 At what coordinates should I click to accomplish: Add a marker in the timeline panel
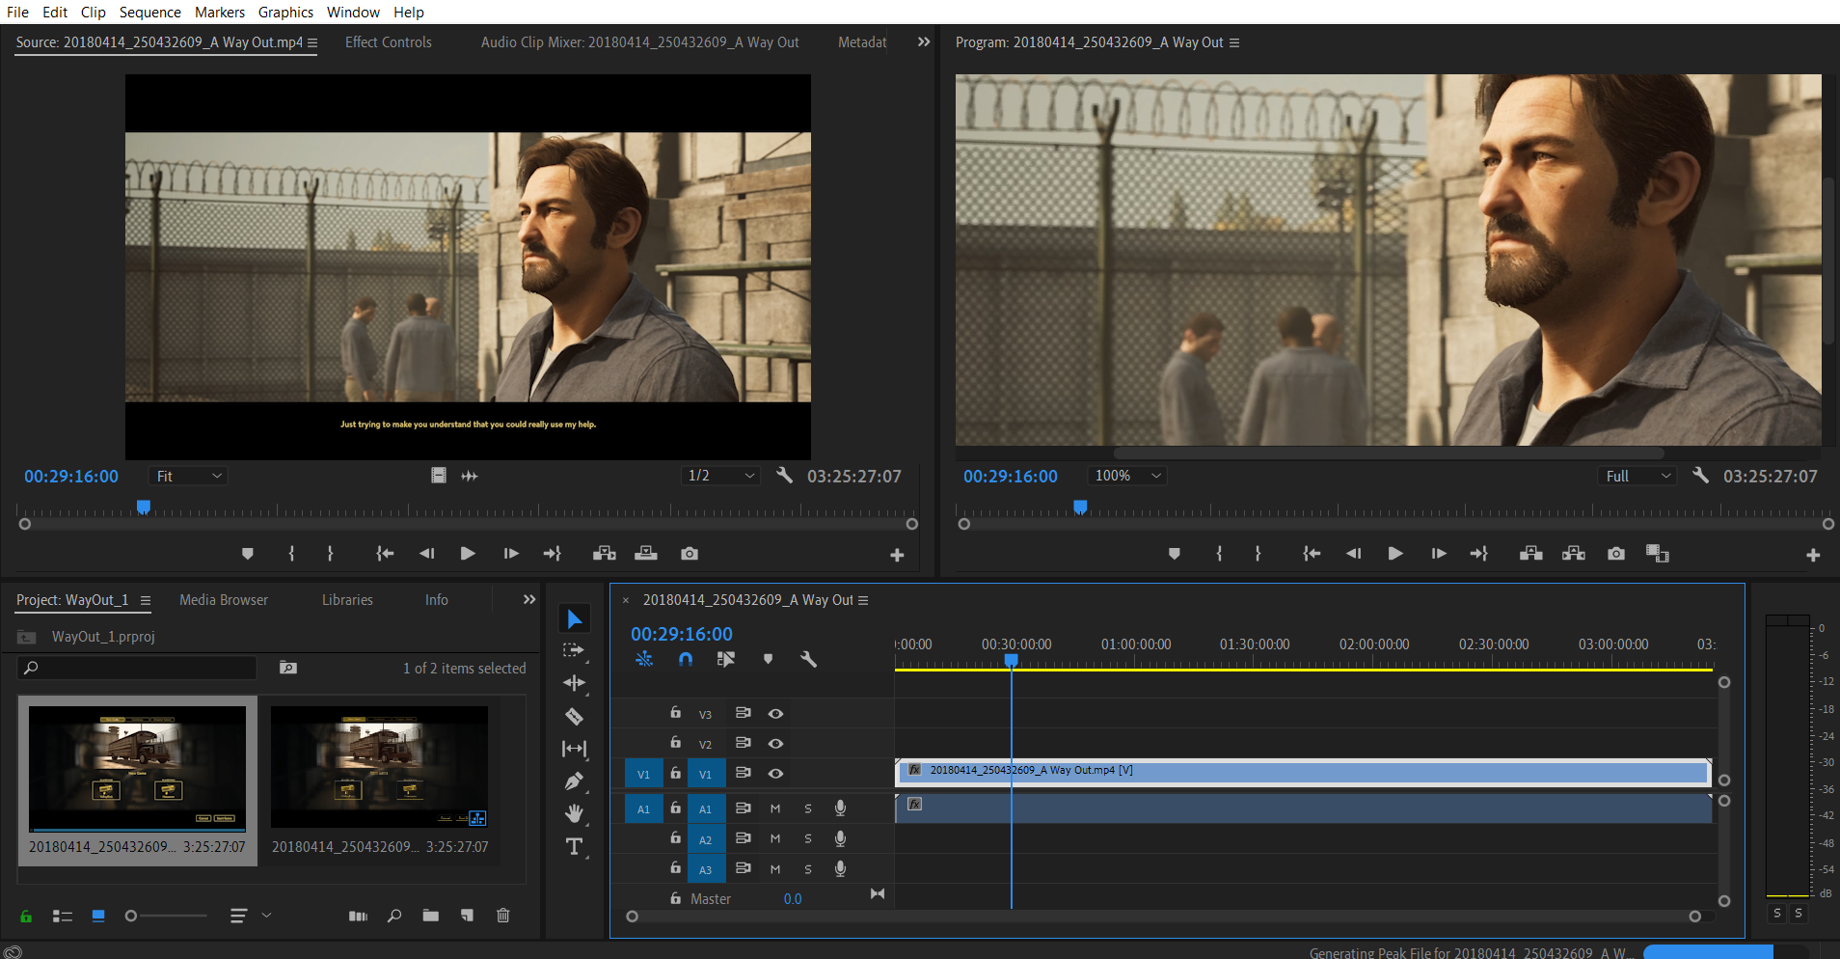[x=769, y=659]
